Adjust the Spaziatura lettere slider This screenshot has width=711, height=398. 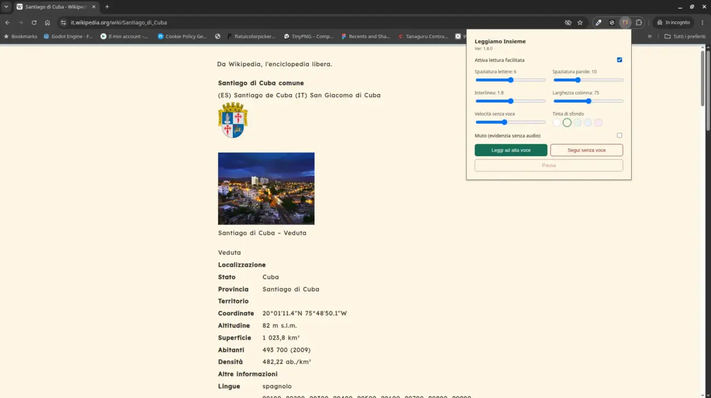click(x=510, y=80)
